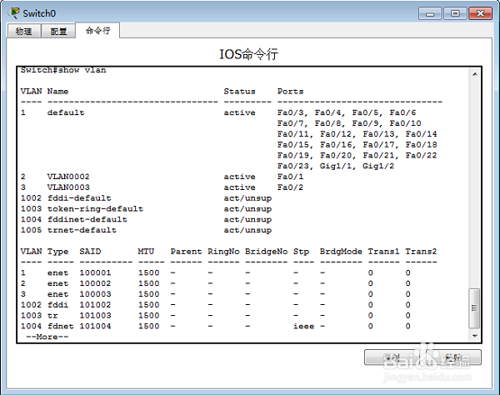Click the terminal scrollbar up arrow

point(475,74)
